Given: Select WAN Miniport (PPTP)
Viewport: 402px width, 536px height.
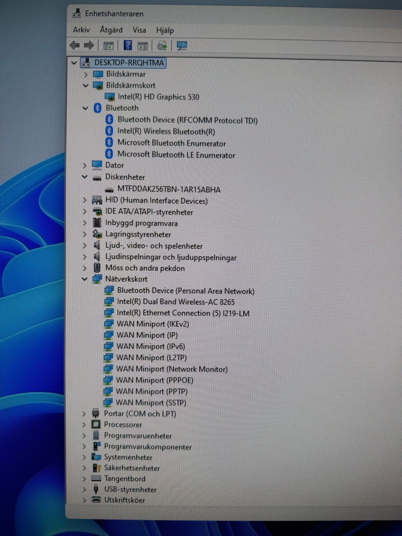Looking at the screenshot, I should click(x=152, y=391).
